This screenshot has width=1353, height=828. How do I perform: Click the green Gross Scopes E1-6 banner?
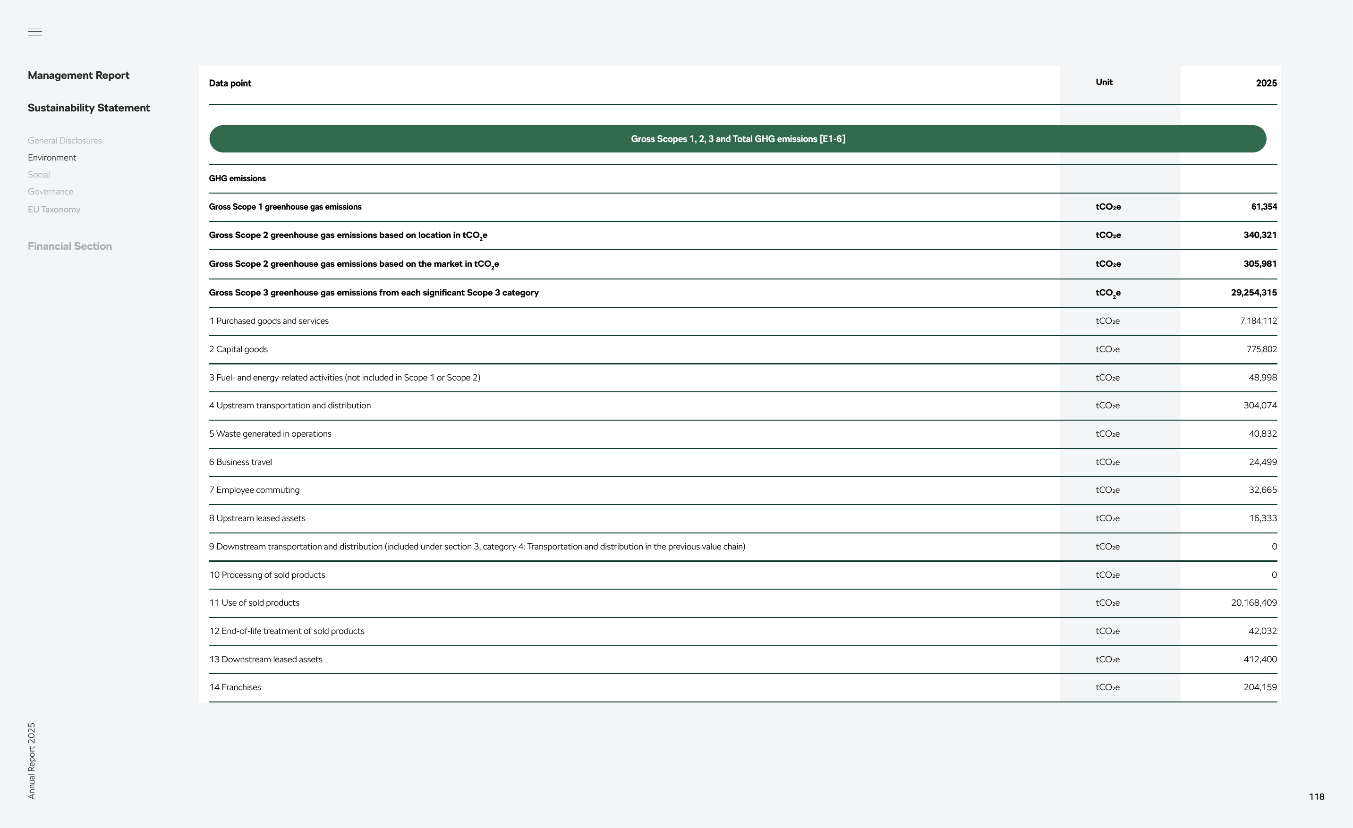pyautogui.click(x=738, y=139)
